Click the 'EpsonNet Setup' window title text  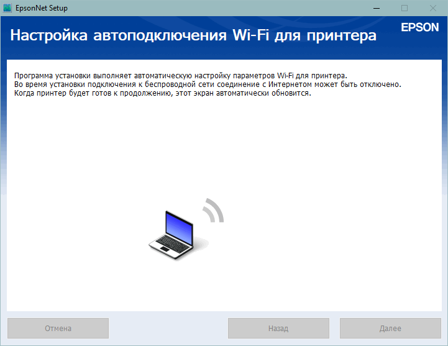(42, 8)
